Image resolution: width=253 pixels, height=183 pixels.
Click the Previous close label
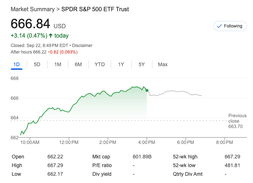click(x=237, y=118)
